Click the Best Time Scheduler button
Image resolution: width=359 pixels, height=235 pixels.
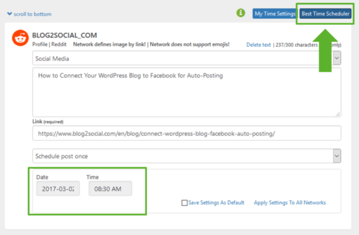coord(325,14)
